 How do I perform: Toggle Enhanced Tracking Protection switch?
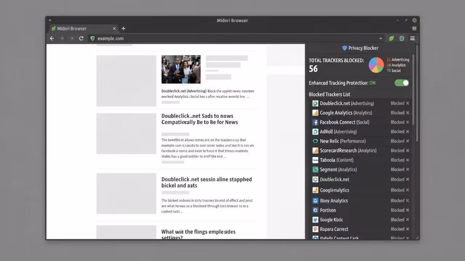click(x=402, y=83)
